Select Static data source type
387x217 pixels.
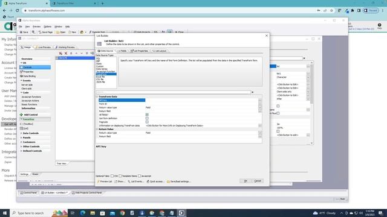point(99,64)
